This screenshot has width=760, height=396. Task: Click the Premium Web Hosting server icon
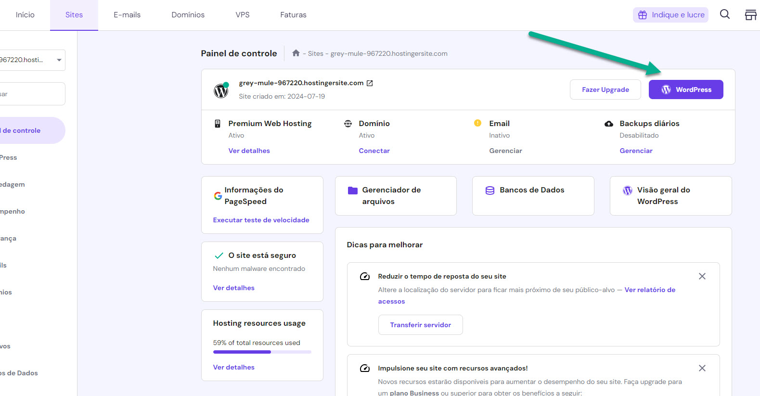(218, 124)
